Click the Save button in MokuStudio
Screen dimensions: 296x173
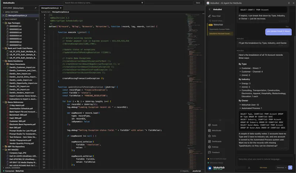[x=198, y=3]
